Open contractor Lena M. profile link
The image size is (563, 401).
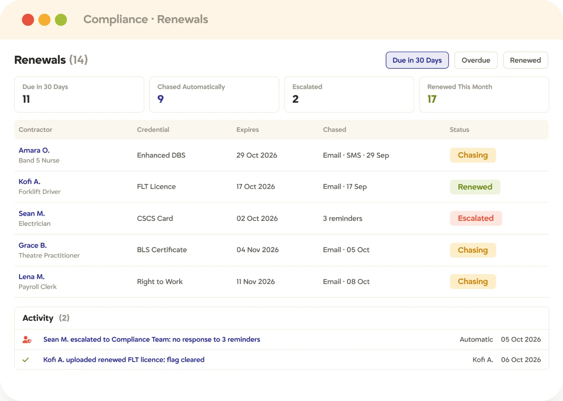coord(32,277)
